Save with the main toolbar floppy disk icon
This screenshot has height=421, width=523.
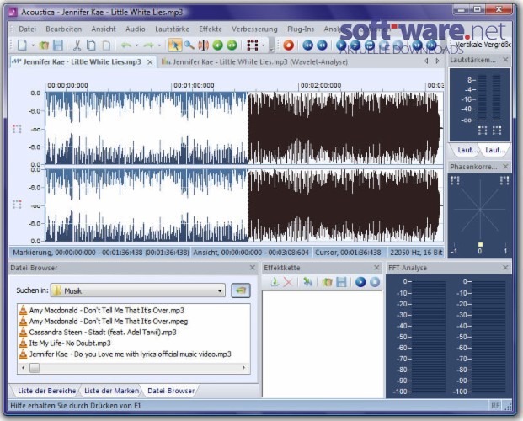coord(58,45)
